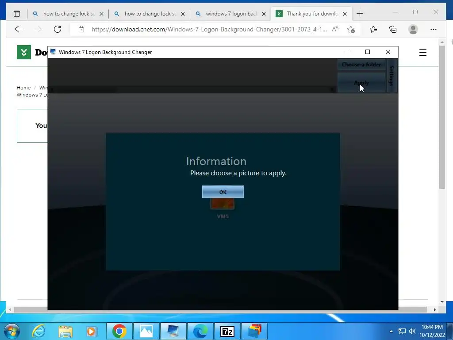
Task: Maximize the Logon Background Changer window
Action: (x=368, y=52)
